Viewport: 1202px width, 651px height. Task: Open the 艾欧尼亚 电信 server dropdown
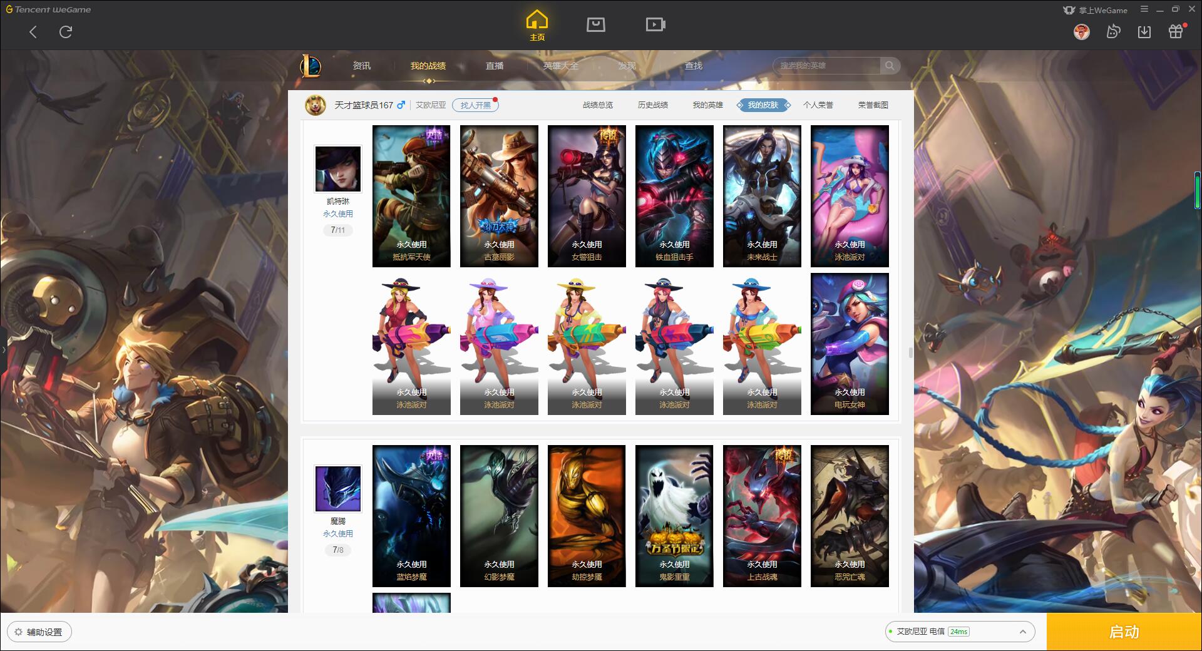tap(960, 632)
